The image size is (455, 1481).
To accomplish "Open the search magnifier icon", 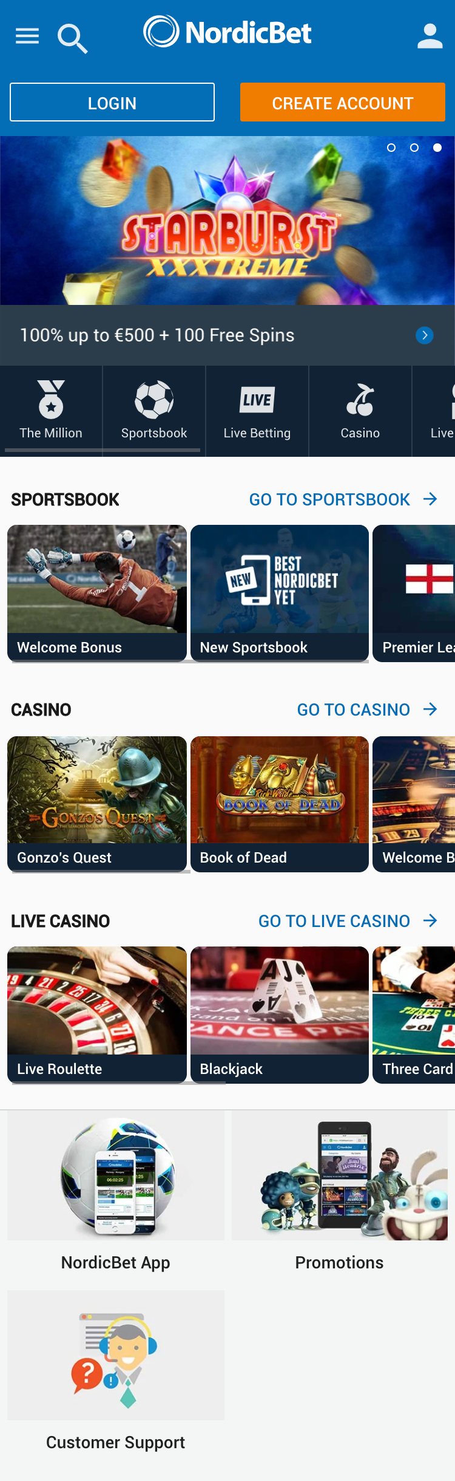I will pyautogui.click(x=73, y=38).
